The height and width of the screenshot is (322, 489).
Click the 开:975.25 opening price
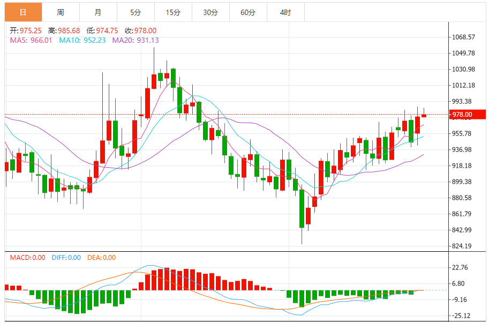[26, 31]
